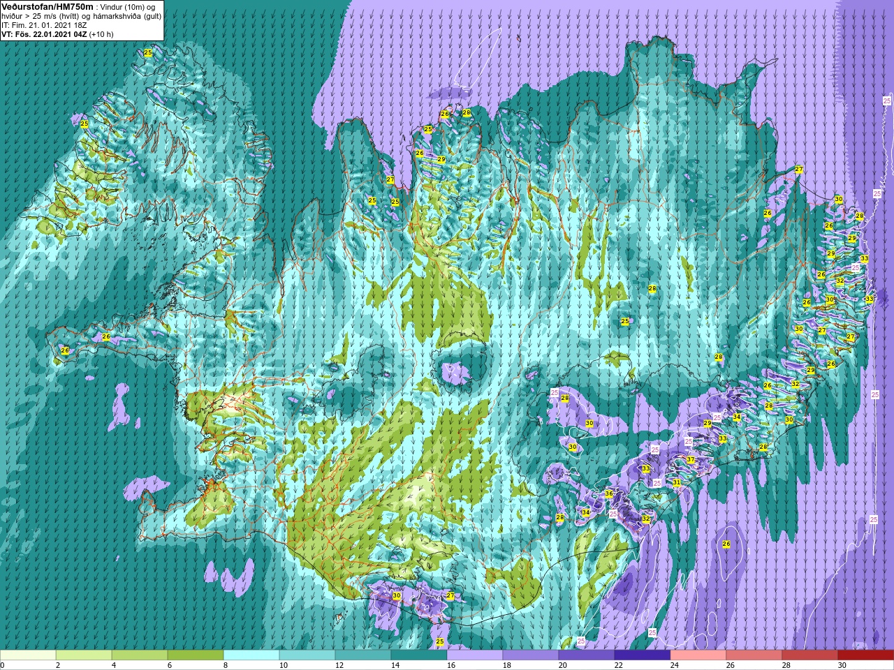
Task: Pick the 4–6 m/s green legend swatch
Action: [140, 655]
